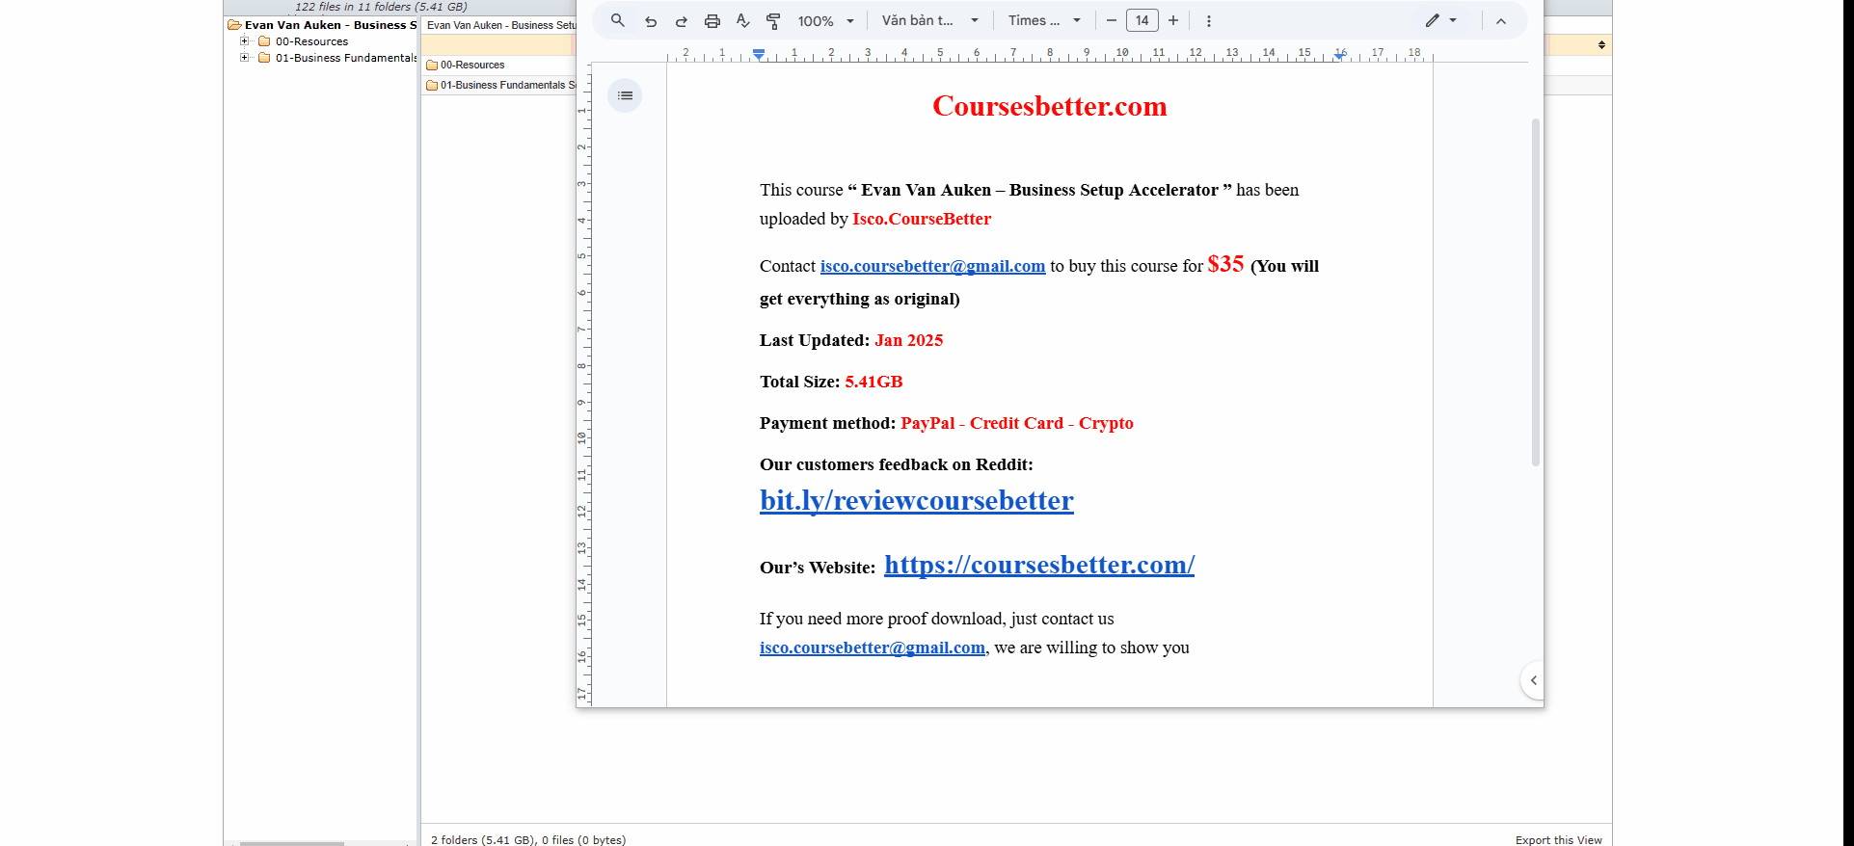The image size is (1854, 846).
Task: Click the Coursesbetter.com heading
Action: [1050, 106]
